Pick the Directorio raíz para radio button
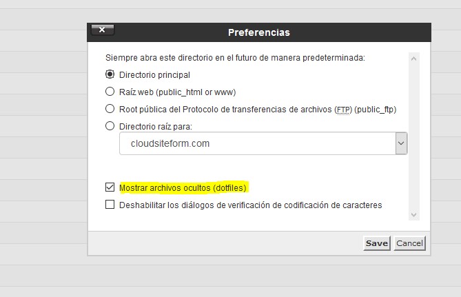The width and height of the screenshot is (461, 297). click(x=110, y=126)
